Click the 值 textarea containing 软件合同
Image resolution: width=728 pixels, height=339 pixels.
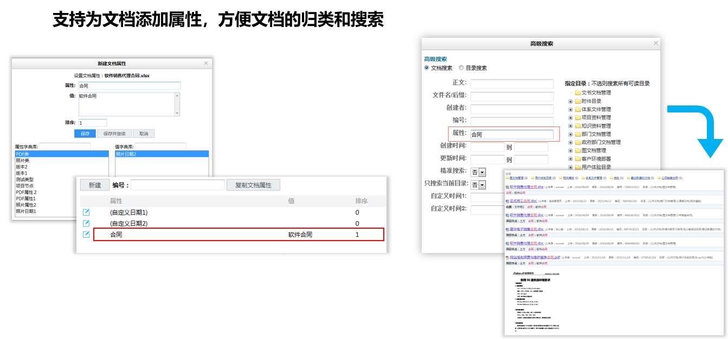click(x=128, y=104)
